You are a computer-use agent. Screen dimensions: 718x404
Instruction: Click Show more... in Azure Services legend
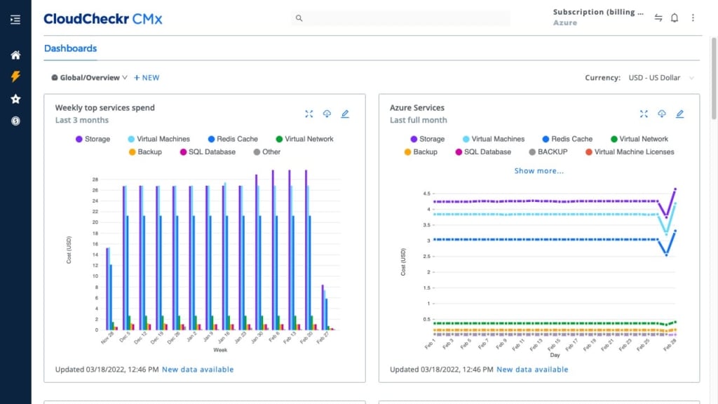click(x=539, y=170)
